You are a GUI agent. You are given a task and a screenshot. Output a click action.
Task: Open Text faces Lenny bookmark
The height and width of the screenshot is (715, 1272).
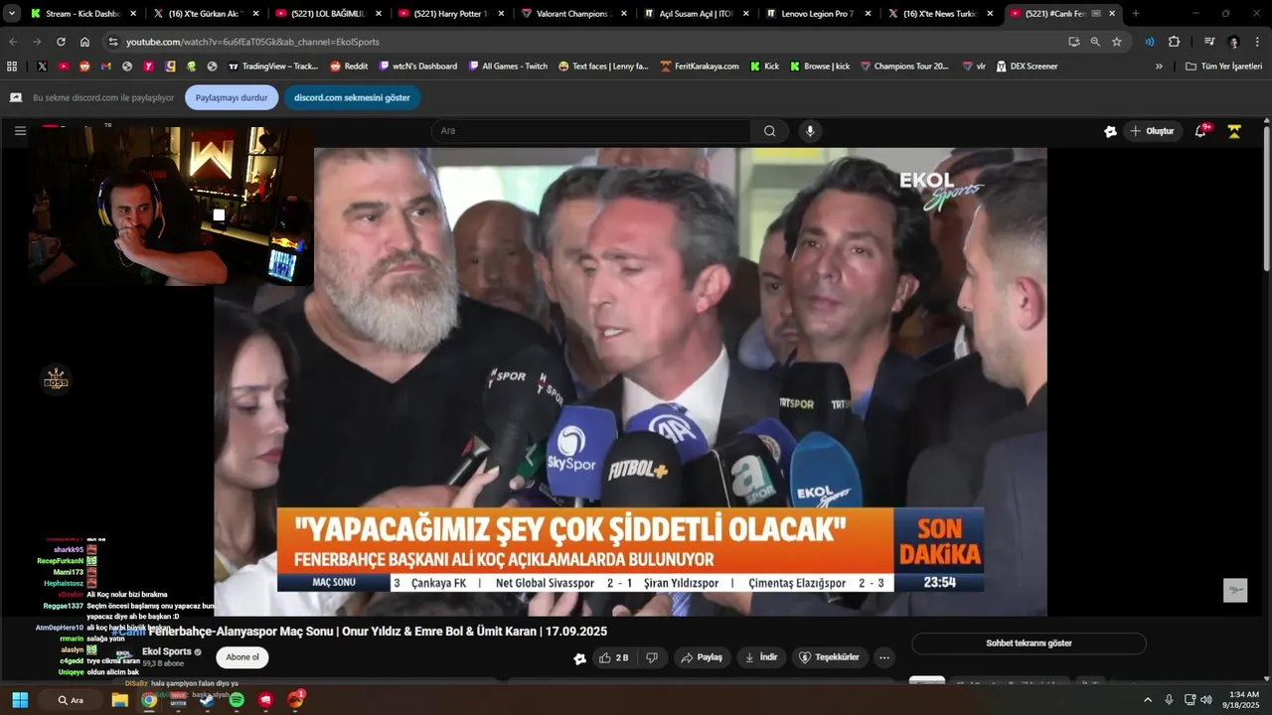[x=603, y=67]
